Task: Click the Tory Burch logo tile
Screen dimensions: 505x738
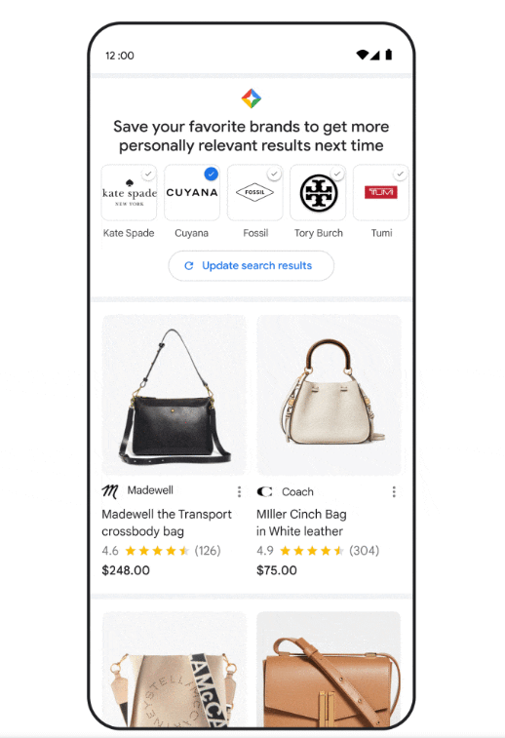Action: click(318, 192)
